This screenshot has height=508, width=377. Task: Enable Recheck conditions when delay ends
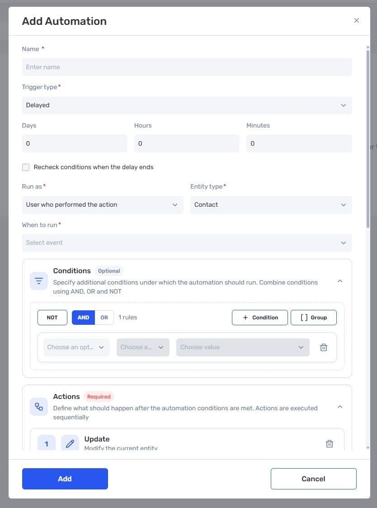point(26,167)
